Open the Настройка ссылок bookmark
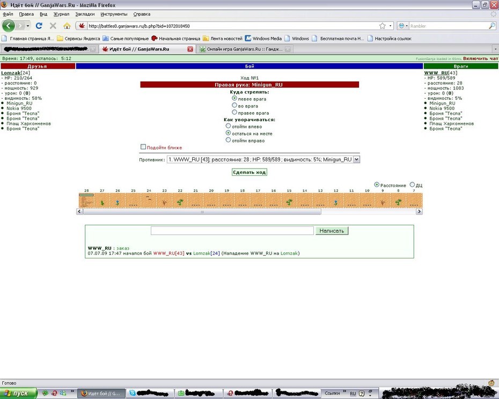 pos(389,39)
